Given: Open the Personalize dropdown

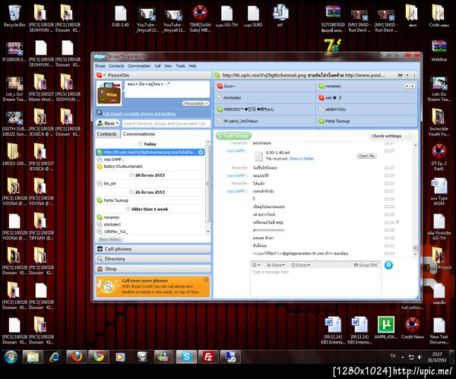Looking at the screenshot, I should pyautogui.click(x=197, y=103).
